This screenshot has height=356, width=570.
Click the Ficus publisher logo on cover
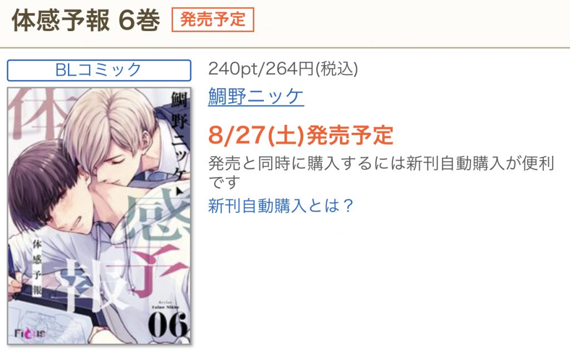coord(30,333)
